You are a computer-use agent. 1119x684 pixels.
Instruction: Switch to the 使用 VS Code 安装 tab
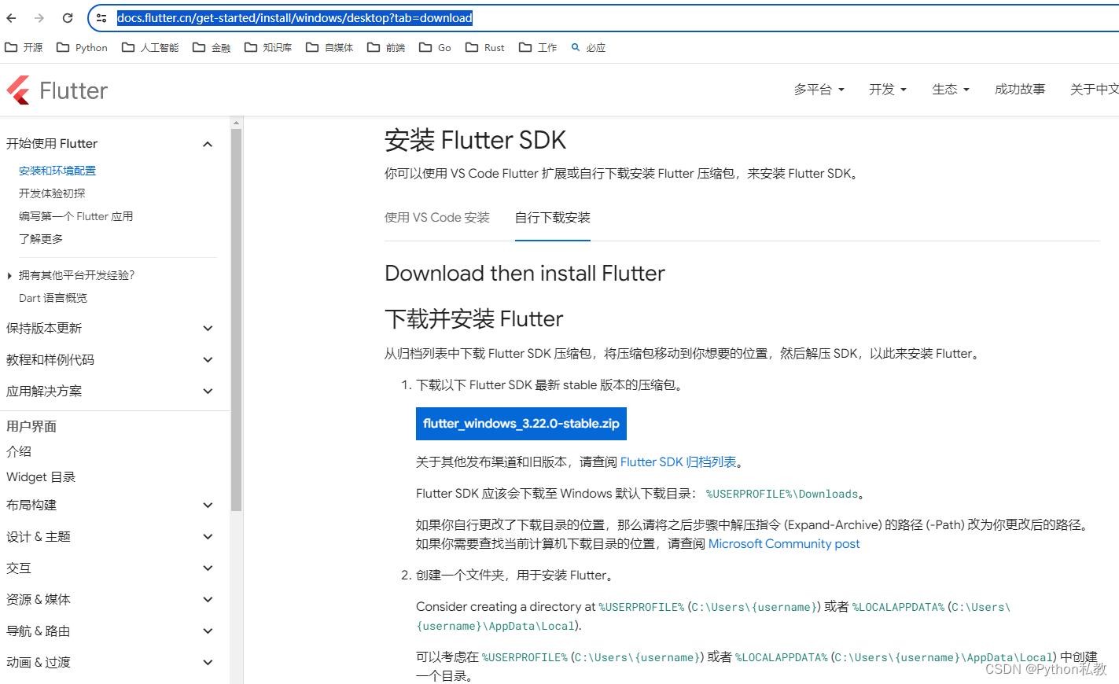[437, 218]
